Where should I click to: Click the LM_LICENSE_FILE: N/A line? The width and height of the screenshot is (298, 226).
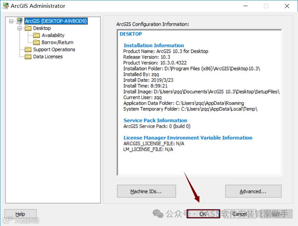click(148, 149)
